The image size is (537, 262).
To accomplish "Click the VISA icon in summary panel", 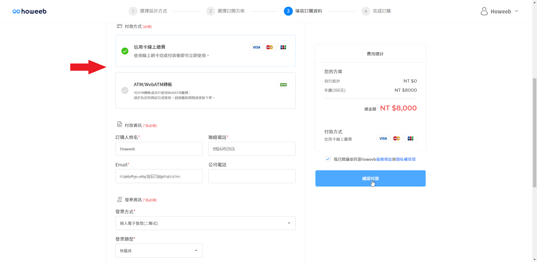I will (383, 139).
